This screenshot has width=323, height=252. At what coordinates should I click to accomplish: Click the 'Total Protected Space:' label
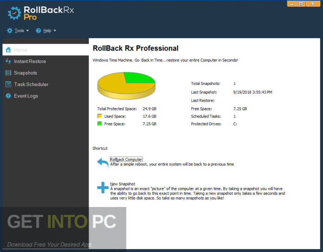pos(117,109)
